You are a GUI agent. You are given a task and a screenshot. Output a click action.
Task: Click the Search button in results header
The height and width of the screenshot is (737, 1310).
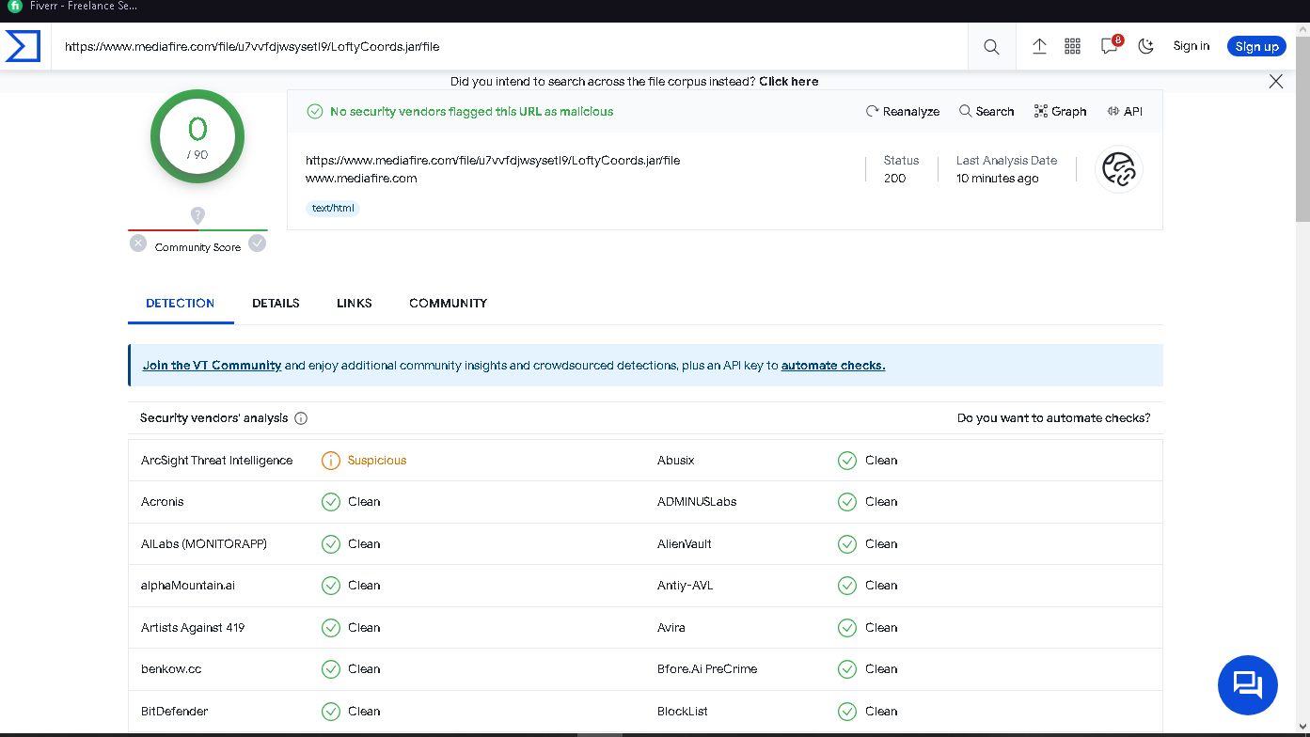pyautogui.click(x=986, y=111)
